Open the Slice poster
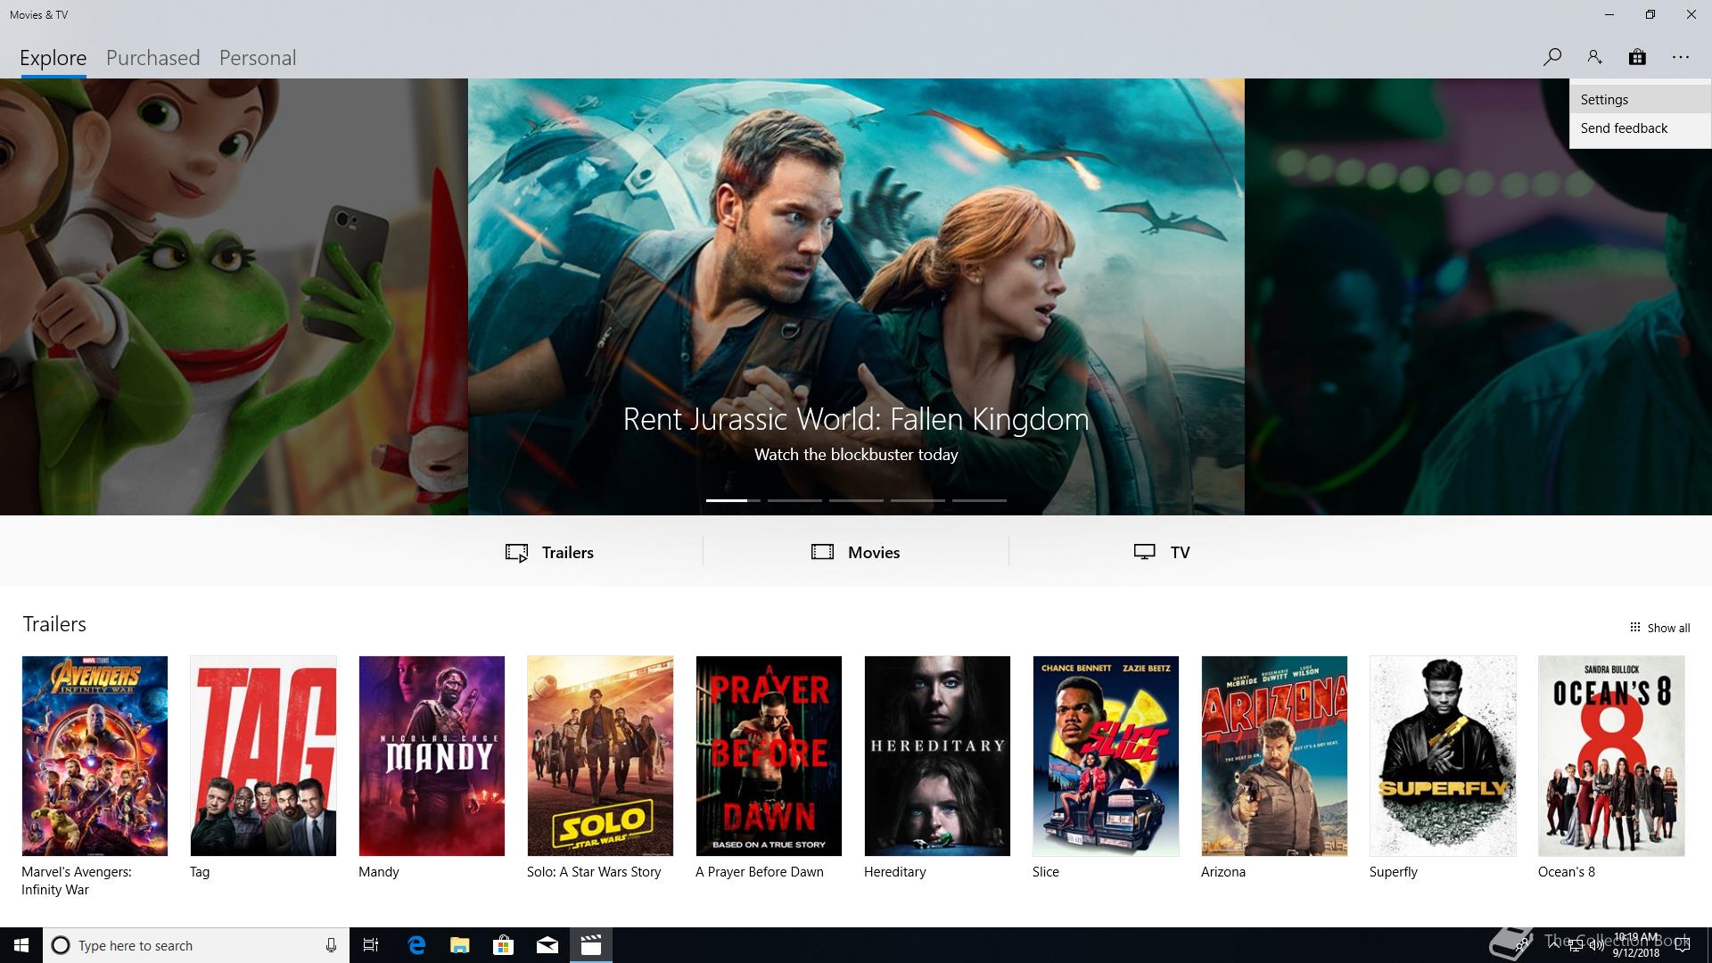This screenshot has height=963, width=1712. pos(1106,756)
